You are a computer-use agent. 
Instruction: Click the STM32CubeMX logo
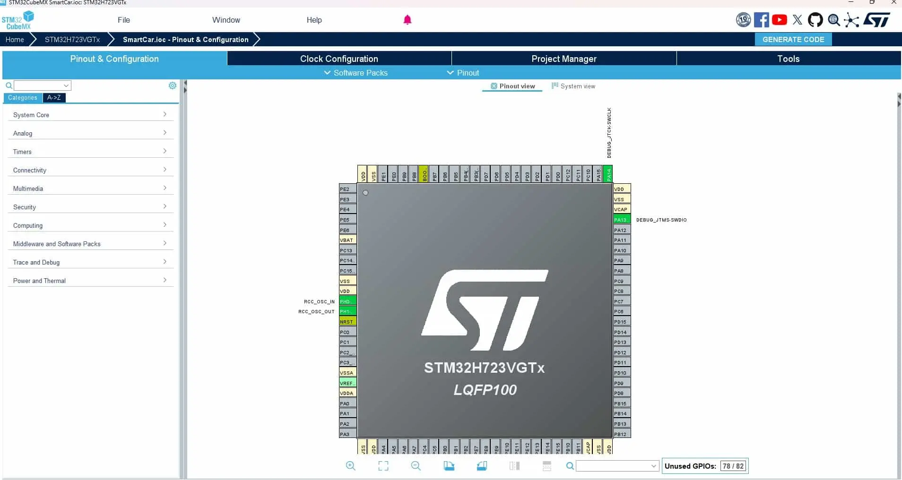[17, 20]
